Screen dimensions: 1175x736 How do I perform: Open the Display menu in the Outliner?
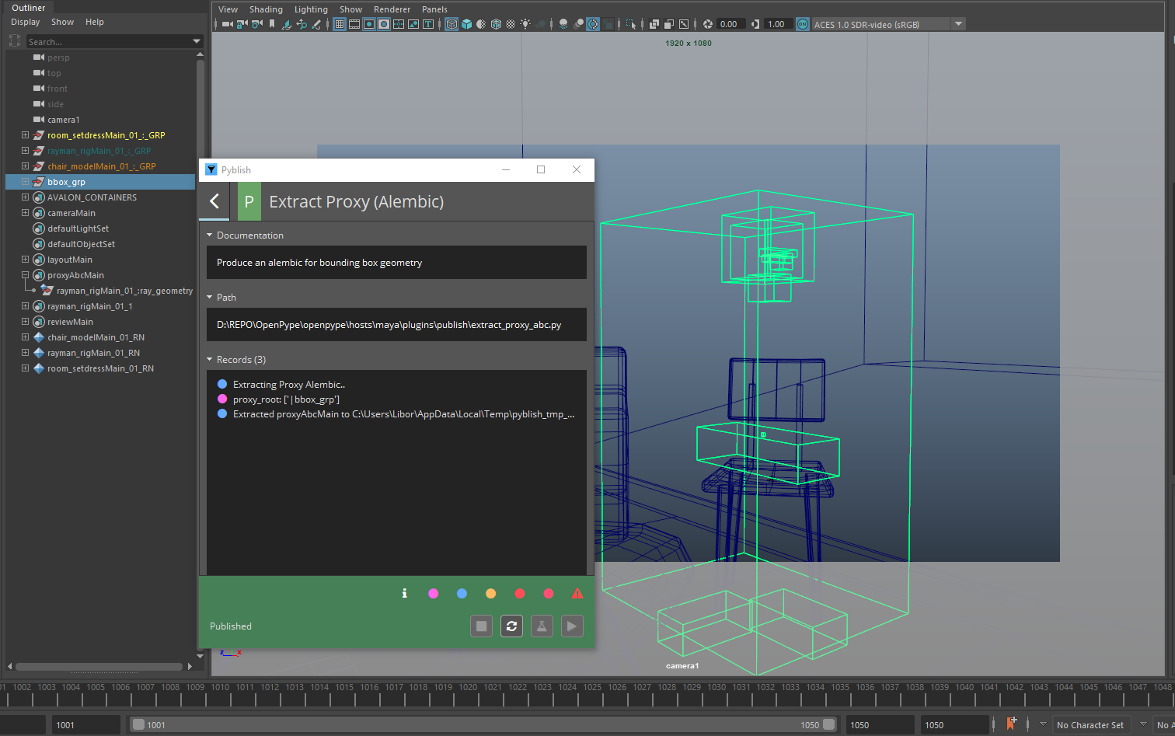coord(25,22)
